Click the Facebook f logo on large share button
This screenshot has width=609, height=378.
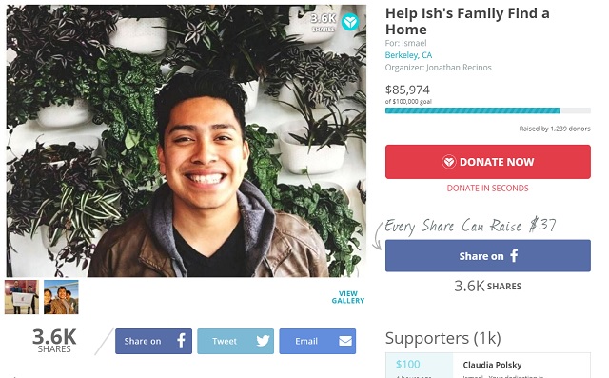pyautogui.click(x=514, y=255)
